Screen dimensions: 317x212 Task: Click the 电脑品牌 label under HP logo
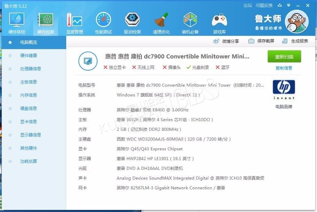(x=284, y=107)
